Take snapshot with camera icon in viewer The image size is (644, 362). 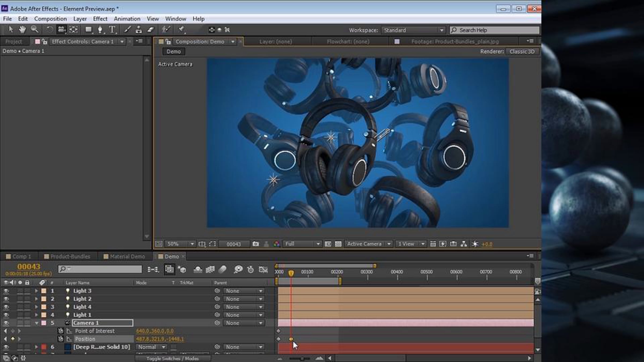click(256, 244)
